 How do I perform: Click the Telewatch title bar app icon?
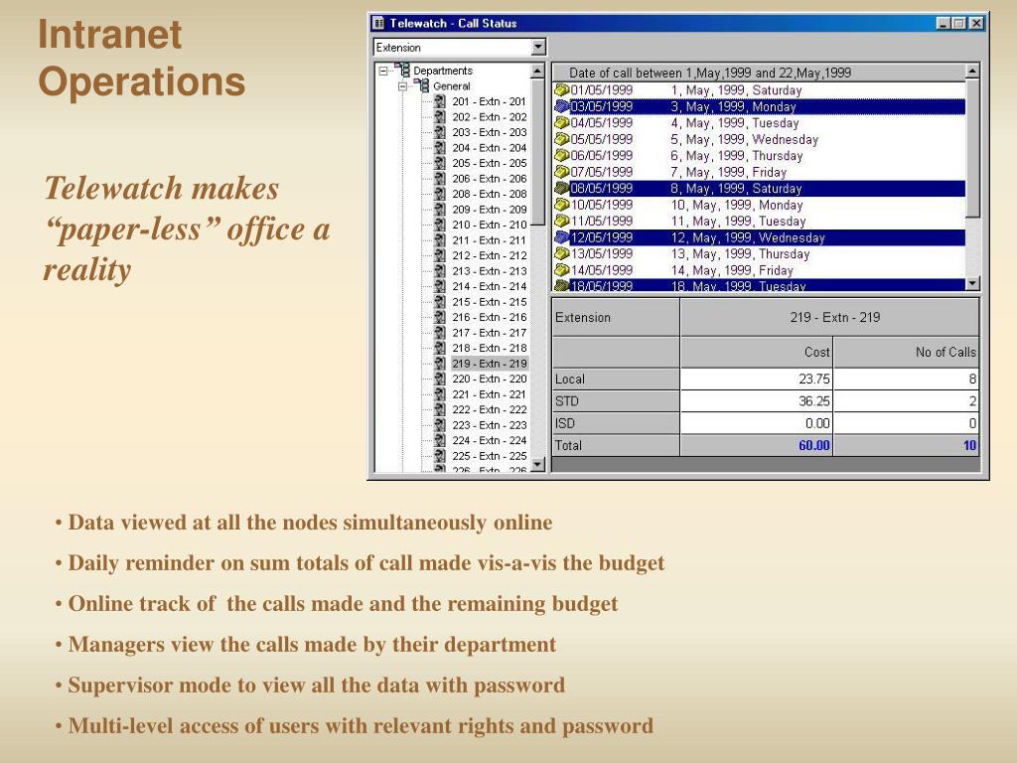(x=378, y=24)
